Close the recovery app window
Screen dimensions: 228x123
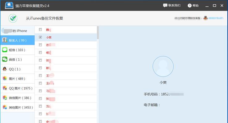pyautogui.click(x=222, y=6)
